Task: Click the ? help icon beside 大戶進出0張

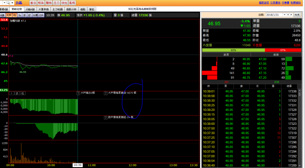Action: (78, 93)
